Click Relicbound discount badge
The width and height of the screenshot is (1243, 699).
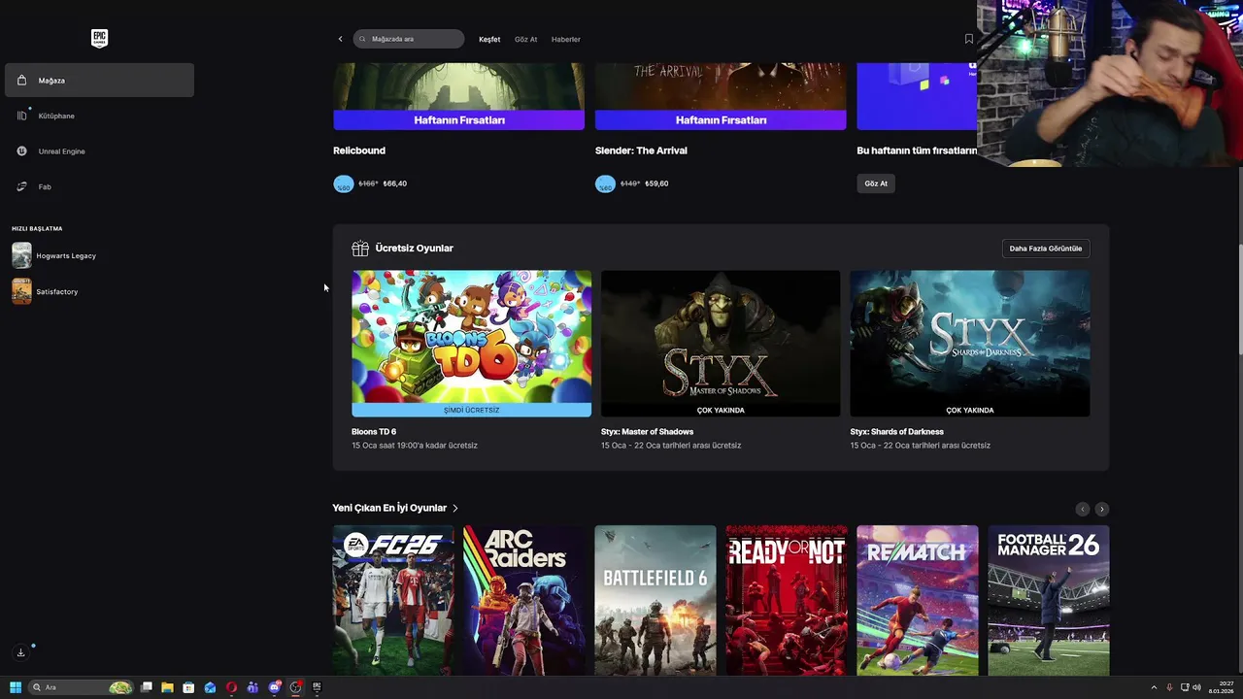point(344,183)
